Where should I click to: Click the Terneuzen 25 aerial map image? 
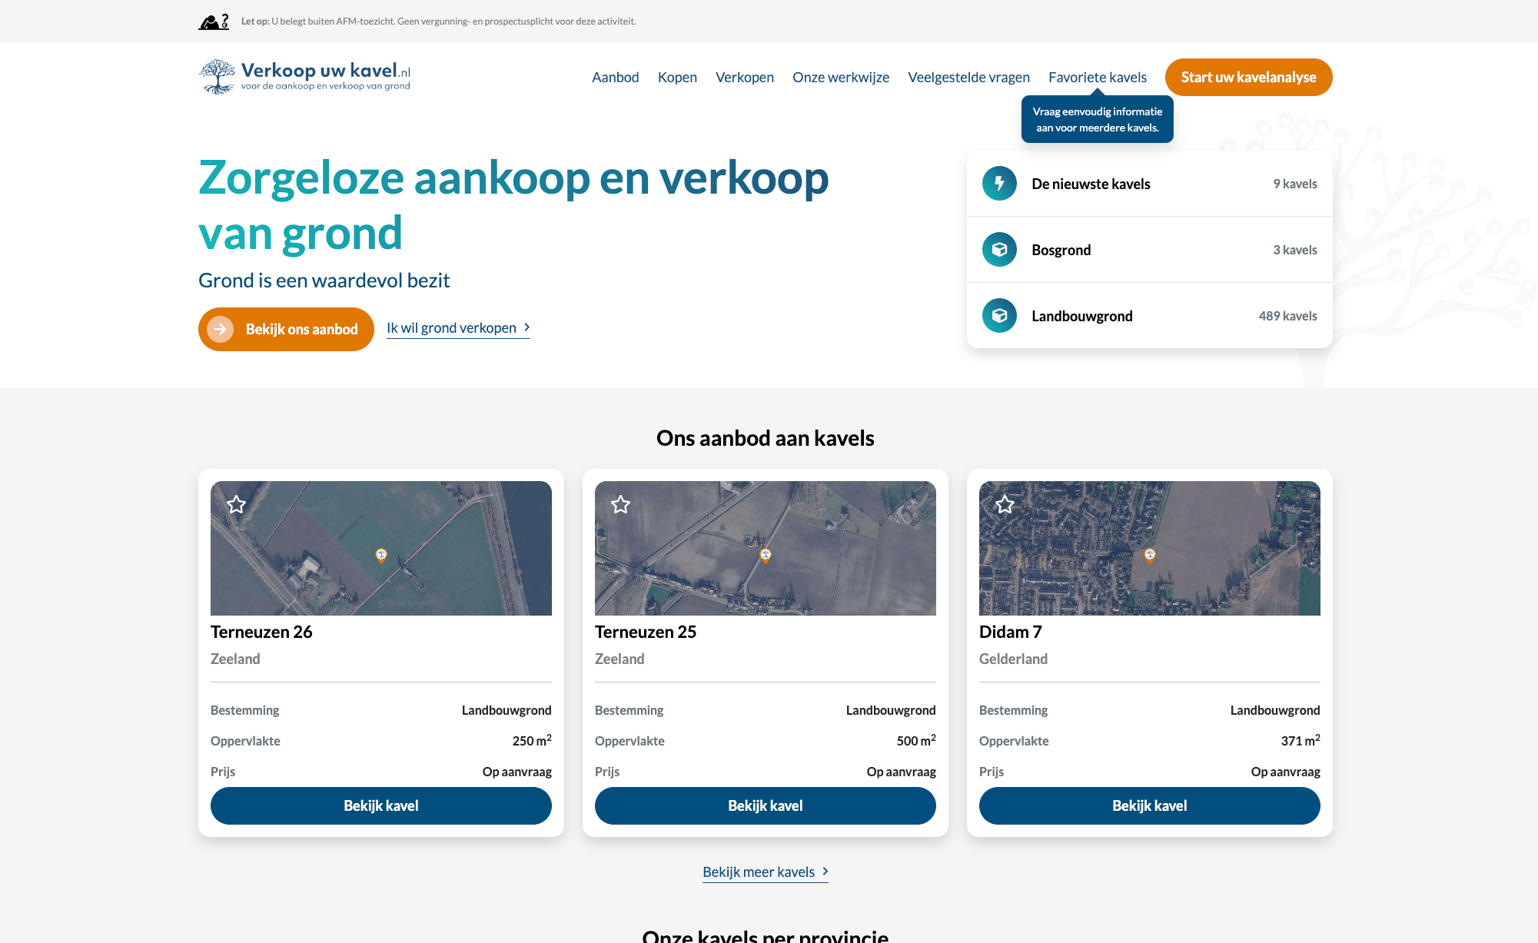(x=766, y=548)
